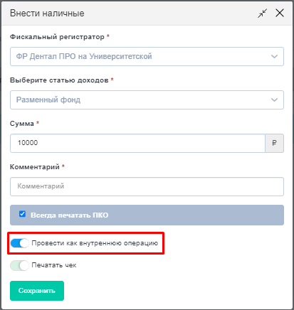294x310 pixels.
Task: Click the Внести наличные dialog title
Action: [x=47, y=14]
